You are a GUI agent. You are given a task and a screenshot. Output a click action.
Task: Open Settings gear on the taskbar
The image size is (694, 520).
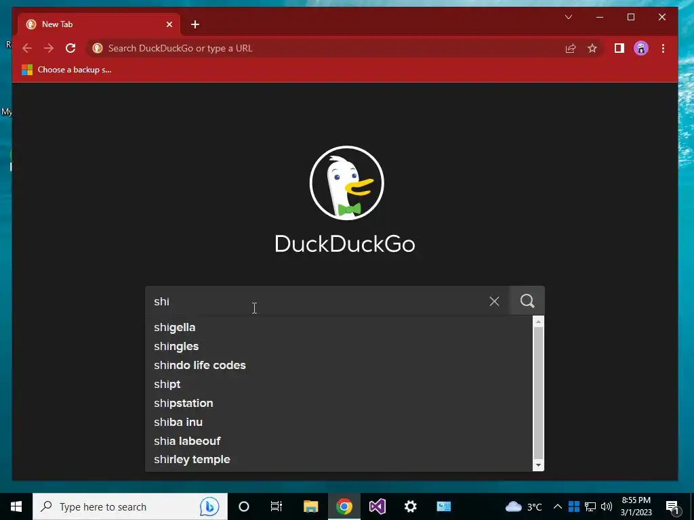410,506
